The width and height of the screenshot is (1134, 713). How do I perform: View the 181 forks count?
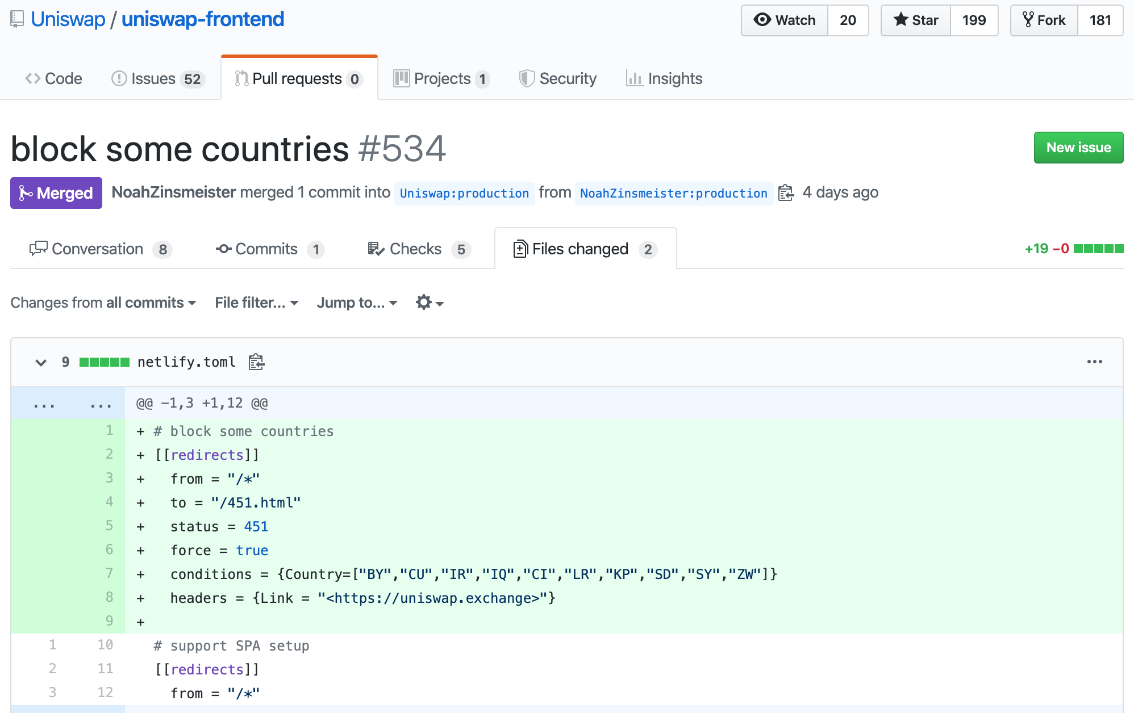(x=1100, y=20)
